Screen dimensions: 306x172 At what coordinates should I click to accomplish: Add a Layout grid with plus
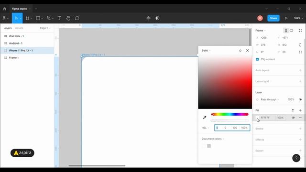[x=300, y=81]
